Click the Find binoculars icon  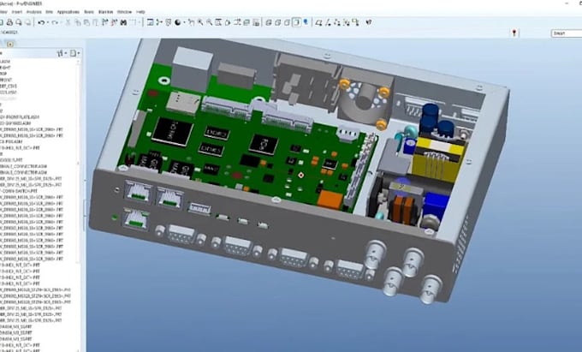pos(123,22)
